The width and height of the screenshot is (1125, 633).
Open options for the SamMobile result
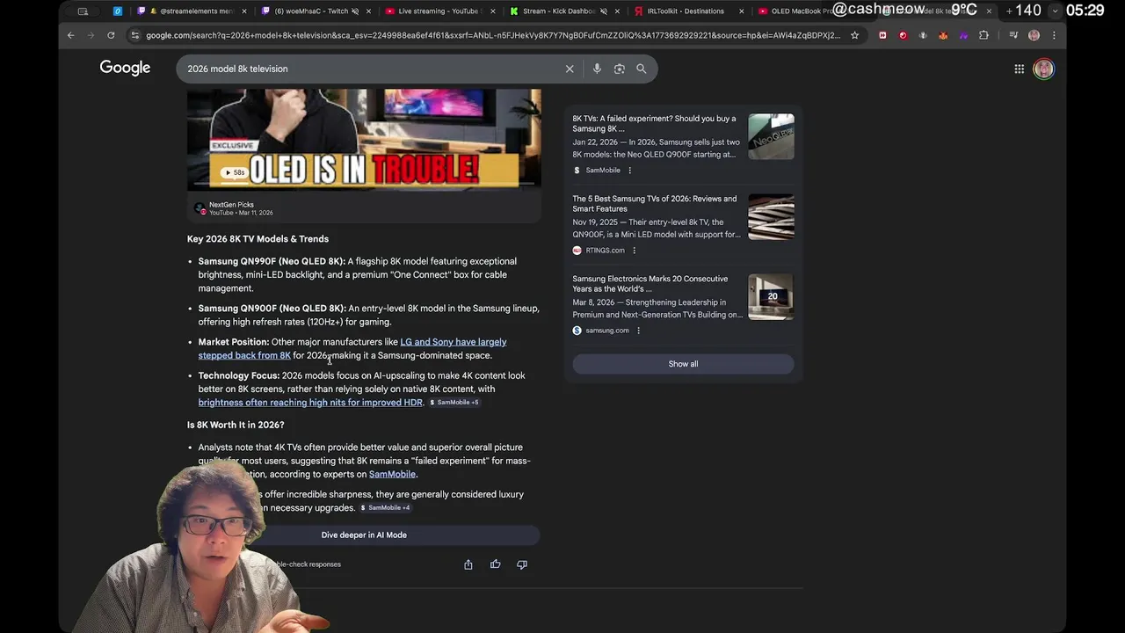(629, 171)
